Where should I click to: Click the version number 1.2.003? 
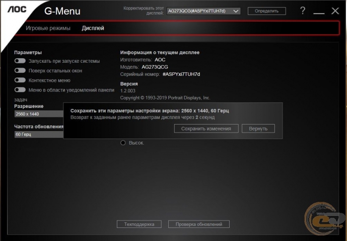tap(128, 91)
